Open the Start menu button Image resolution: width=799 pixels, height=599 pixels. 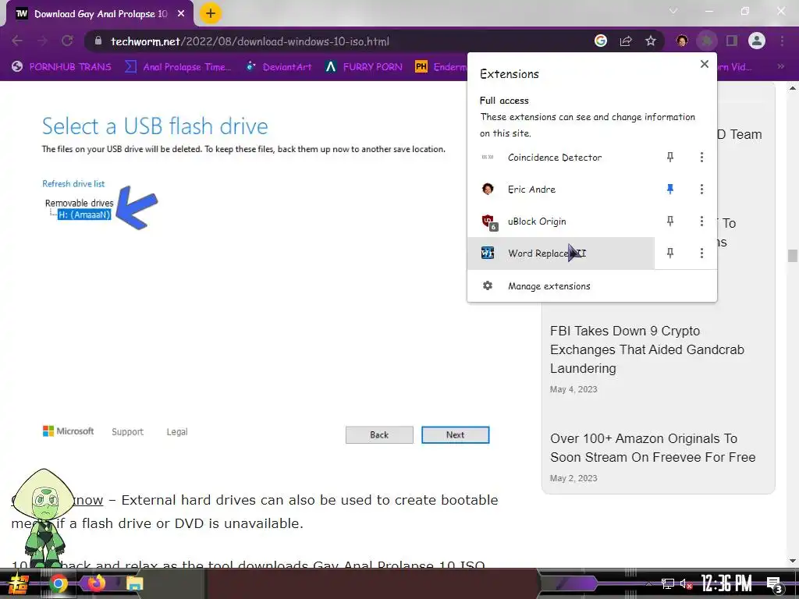point(18,583)
